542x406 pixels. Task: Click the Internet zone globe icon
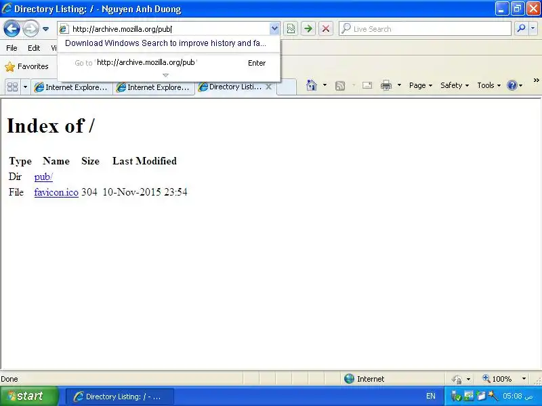click(x=349, y=379)
